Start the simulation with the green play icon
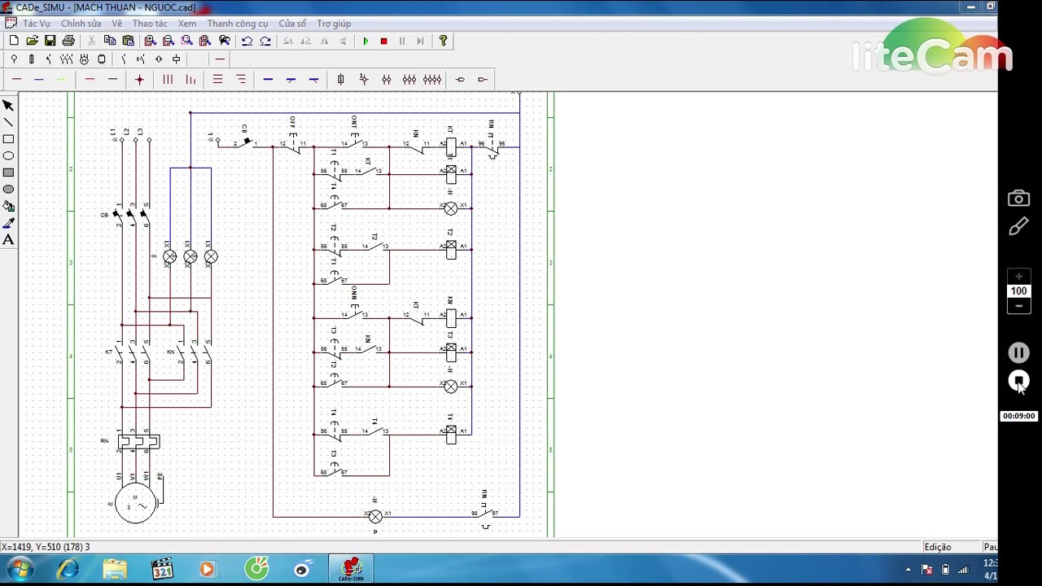The image size is (1042, 586). coord(366,41)
